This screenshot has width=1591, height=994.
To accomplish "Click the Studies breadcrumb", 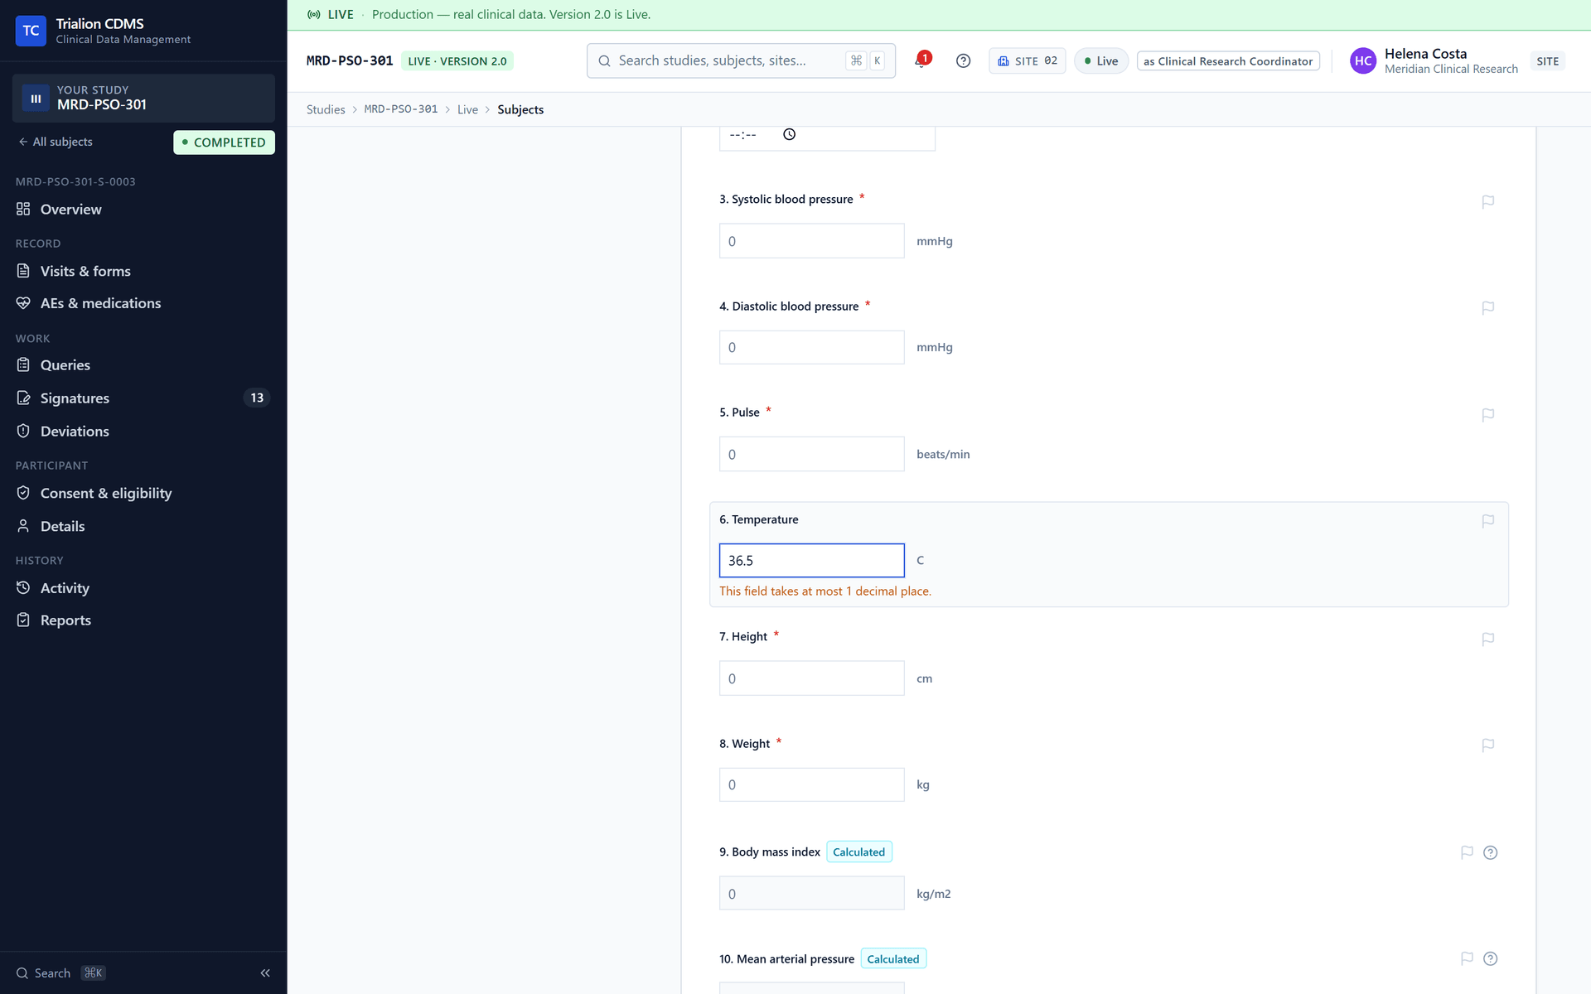I will click(326, 109).
